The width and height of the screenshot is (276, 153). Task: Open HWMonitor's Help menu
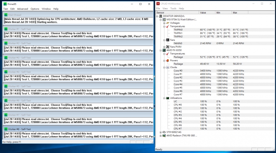181,8
